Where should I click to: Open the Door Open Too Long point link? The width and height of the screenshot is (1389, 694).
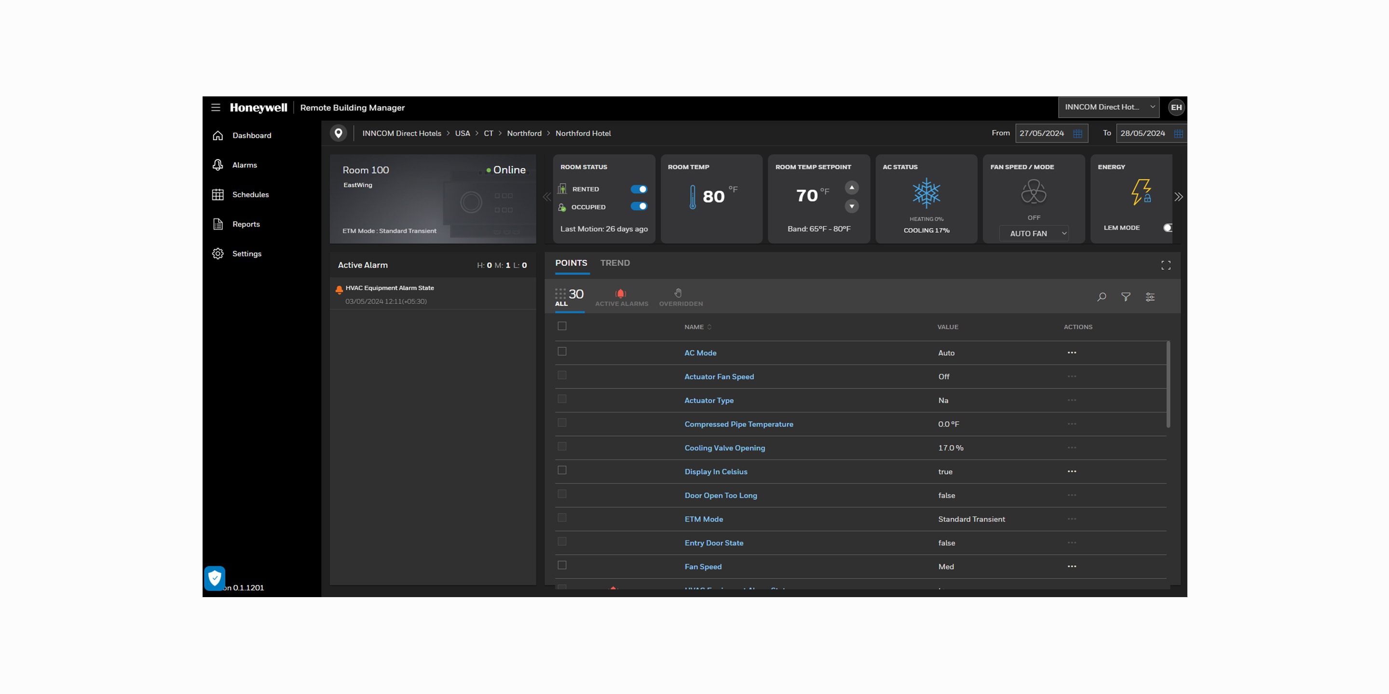point(721,495)
